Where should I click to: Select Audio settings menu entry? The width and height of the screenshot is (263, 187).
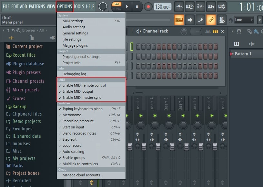tap(91, 27)
